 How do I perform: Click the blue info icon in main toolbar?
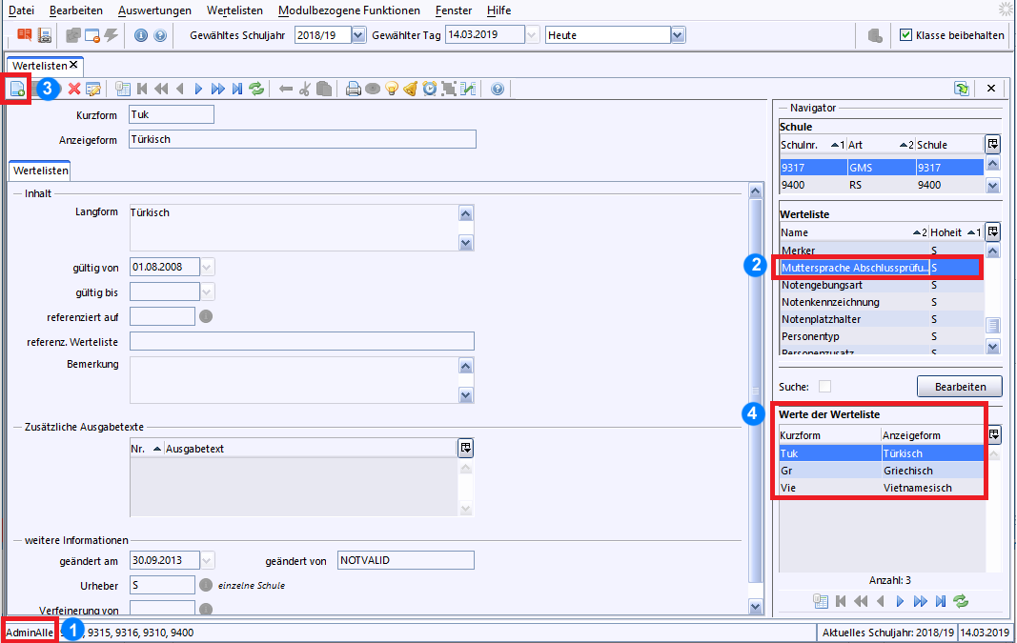[141, 35]
